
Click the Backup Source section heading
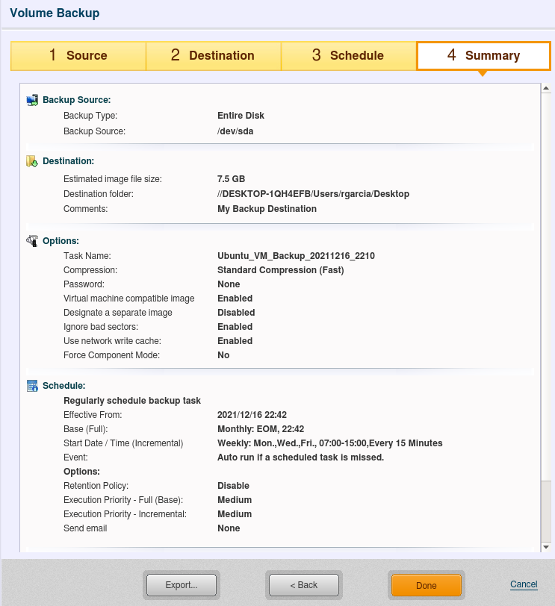(76, 100)
